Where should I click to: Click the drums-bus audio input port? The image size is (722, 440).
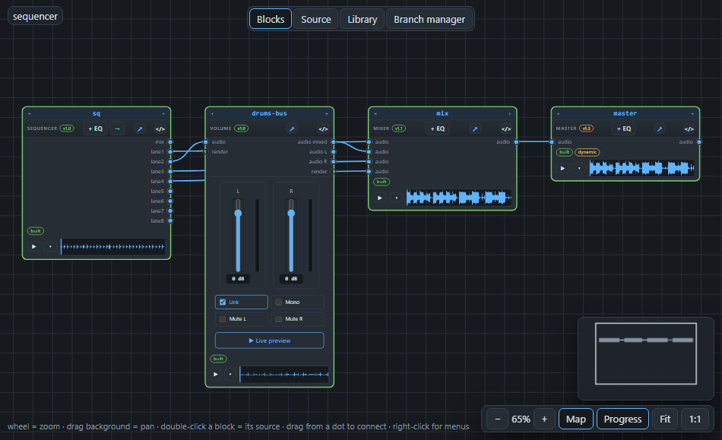tap(206, 142)
